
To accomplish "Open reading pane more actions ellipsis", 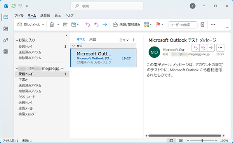I will coord(220,48).
